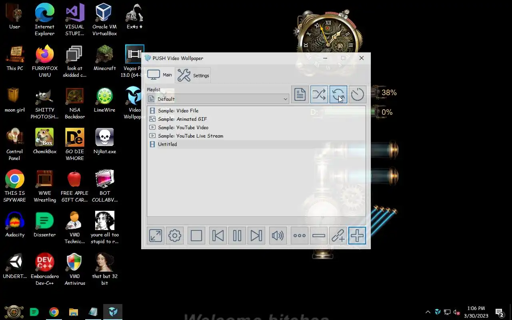
Task: Click the fullscreen expand button
Action: [x=156, y=236]
